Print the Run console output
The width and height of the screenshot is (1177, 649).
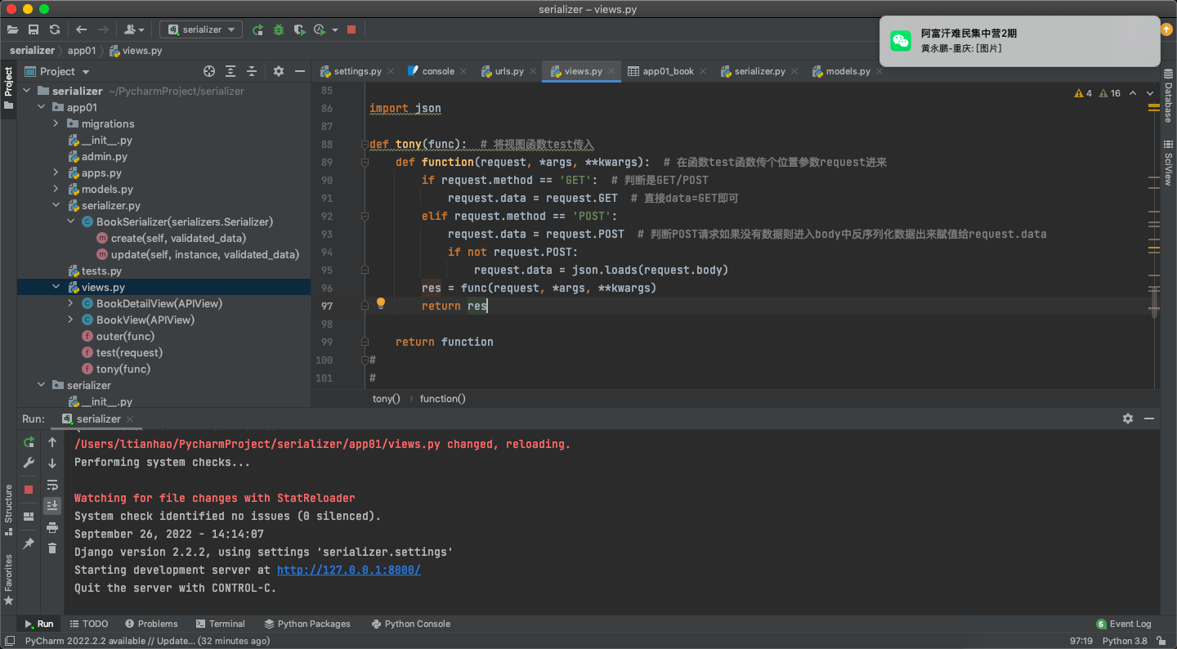tap(52, 527)
